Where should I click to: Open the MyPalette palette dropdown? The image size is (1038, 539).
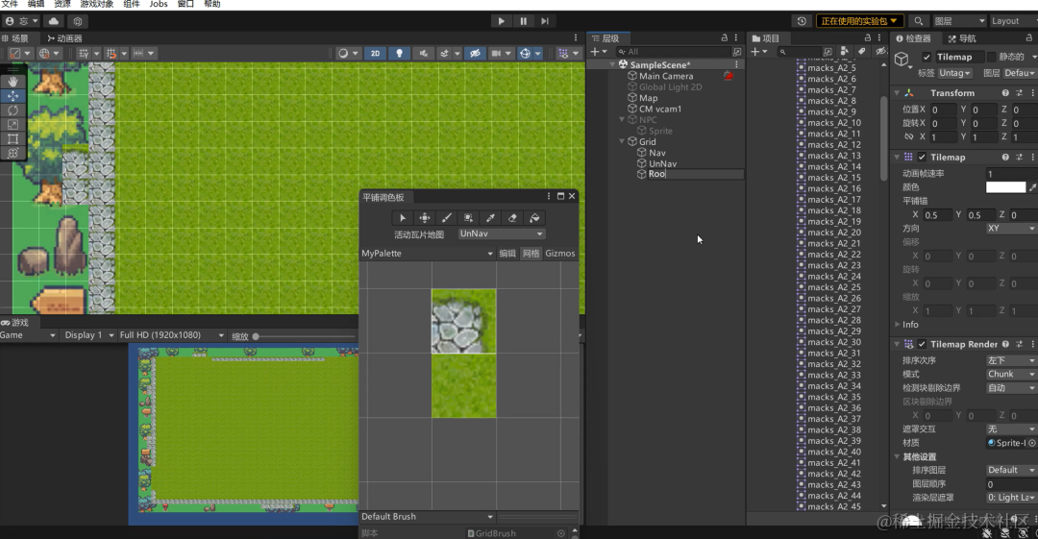click(427, 253)
